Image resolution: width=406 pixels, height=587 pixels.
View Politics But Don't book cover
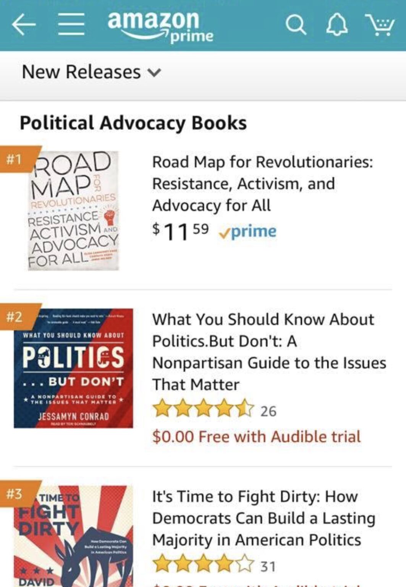pos(73,368)
